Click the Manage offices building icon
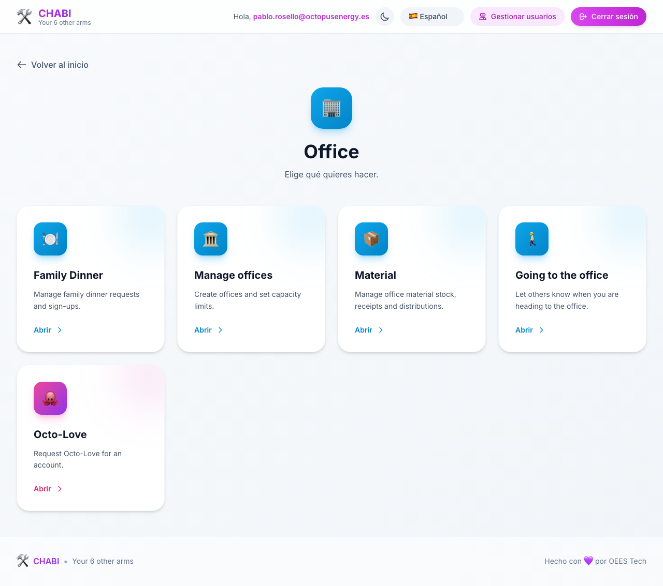The image size is (663, 586). click(211, 239)
